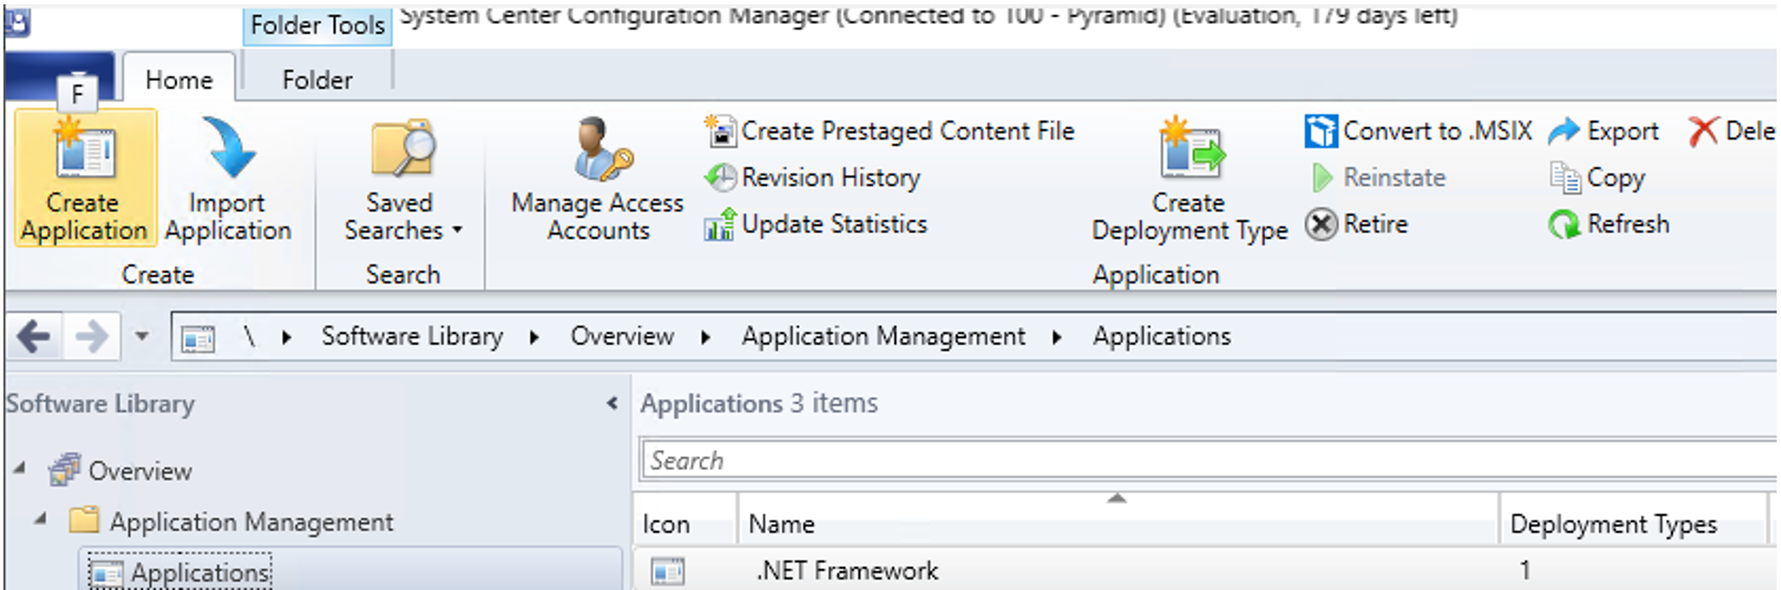The width and height of the screenshot is (1781, 590).
Task: Collapse the Application Management tree node
Action: [x=40, y=519]
